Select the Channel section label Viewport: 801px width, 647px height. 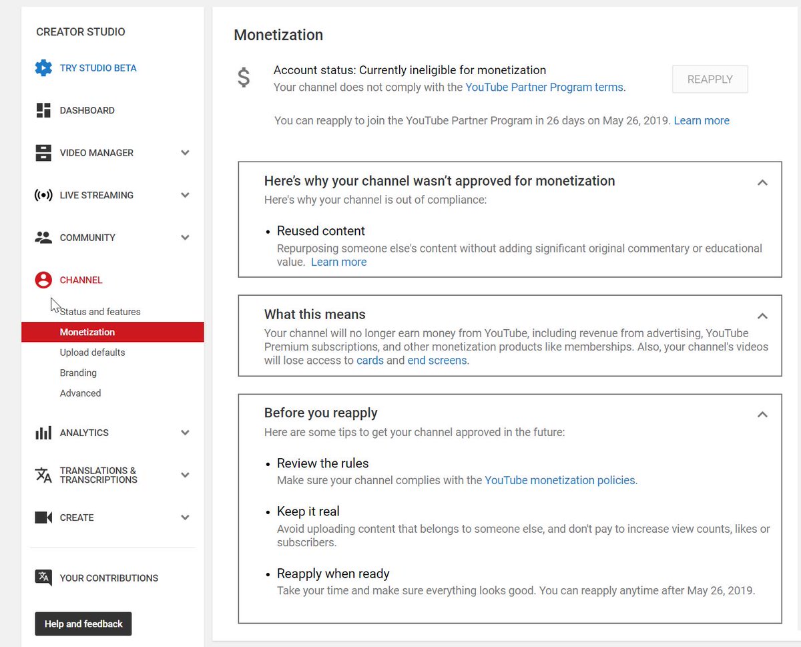(81, 280)
